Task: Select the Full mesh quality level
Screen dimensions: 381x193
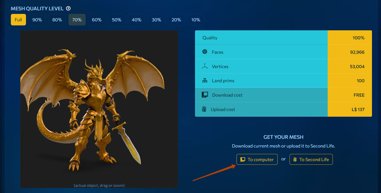Action: 18,20
